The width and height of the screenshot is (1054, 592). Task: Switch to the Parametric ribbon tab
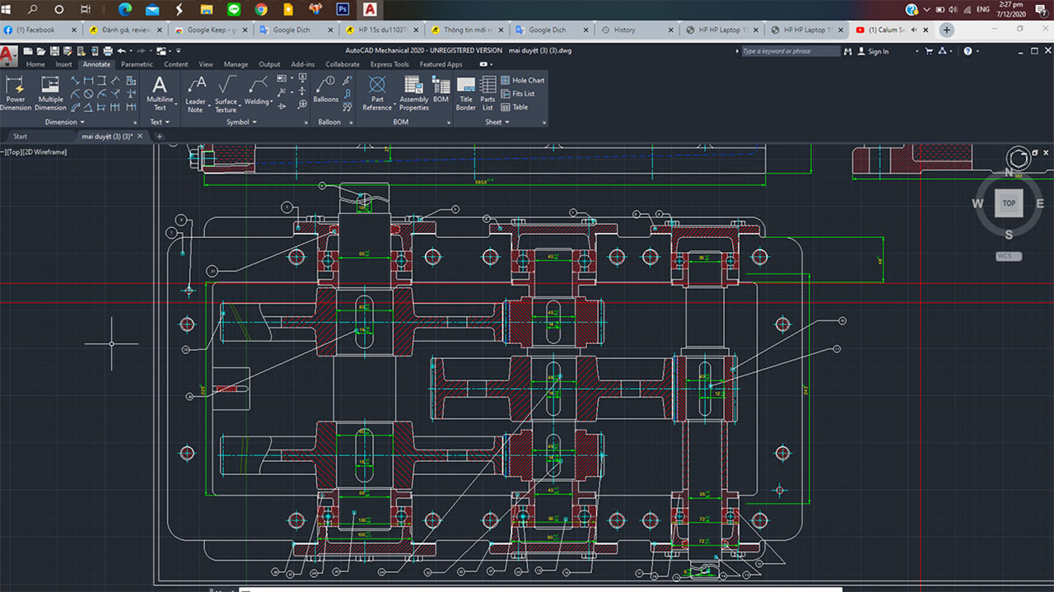137,63
